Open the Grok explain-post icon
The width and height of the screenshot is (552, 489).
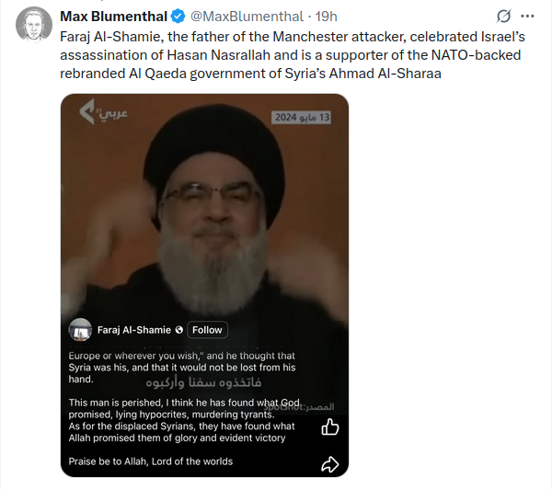[x=503, y=17]
